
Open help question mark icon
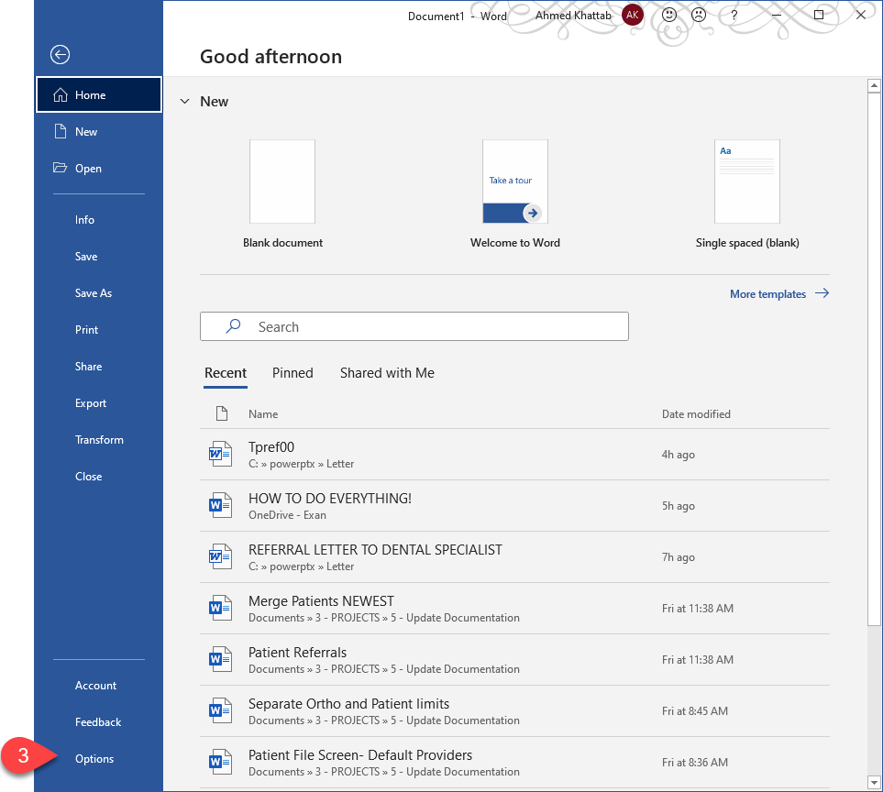[x=734, y=16]
